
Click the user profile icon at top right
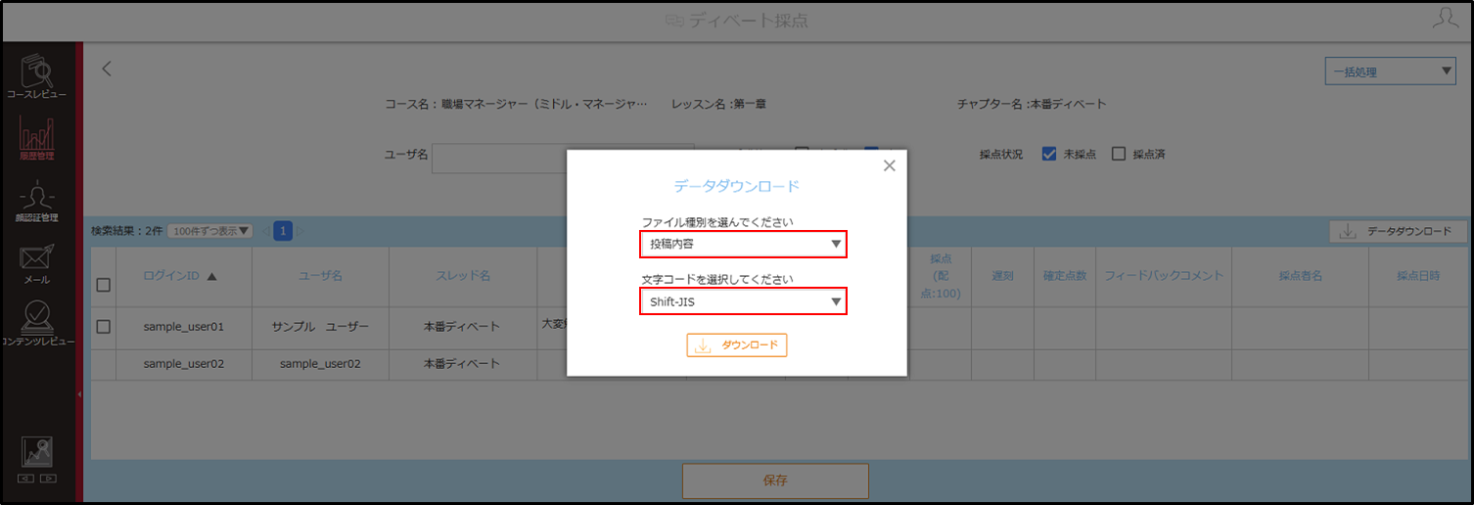(1445, 20)
